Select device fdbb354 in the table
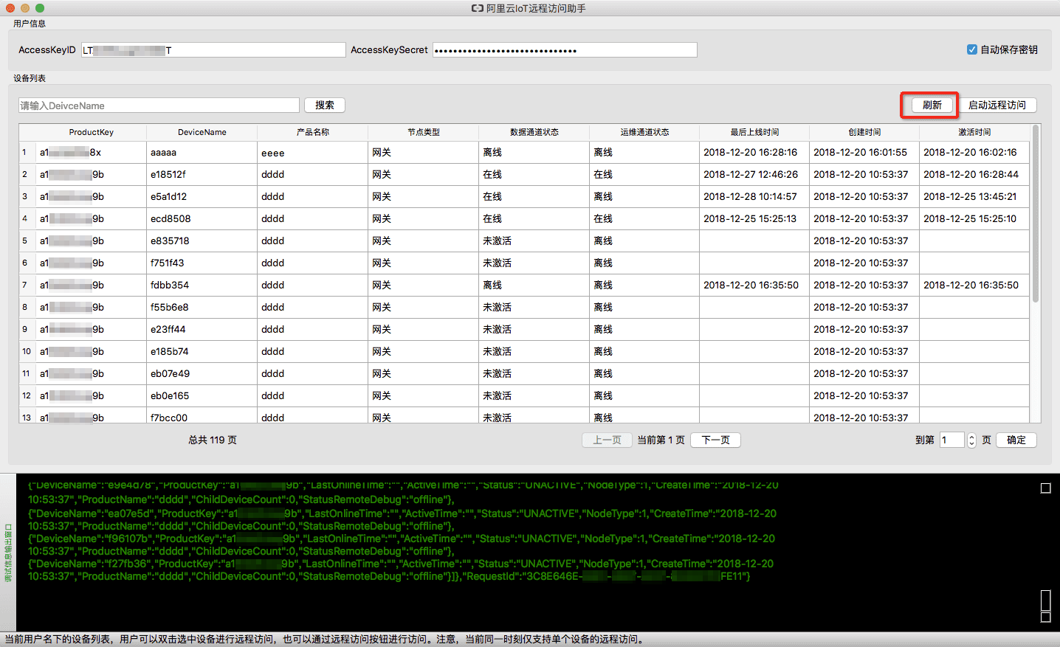This screenshot has height=647, width=1060. pos(202,285)
